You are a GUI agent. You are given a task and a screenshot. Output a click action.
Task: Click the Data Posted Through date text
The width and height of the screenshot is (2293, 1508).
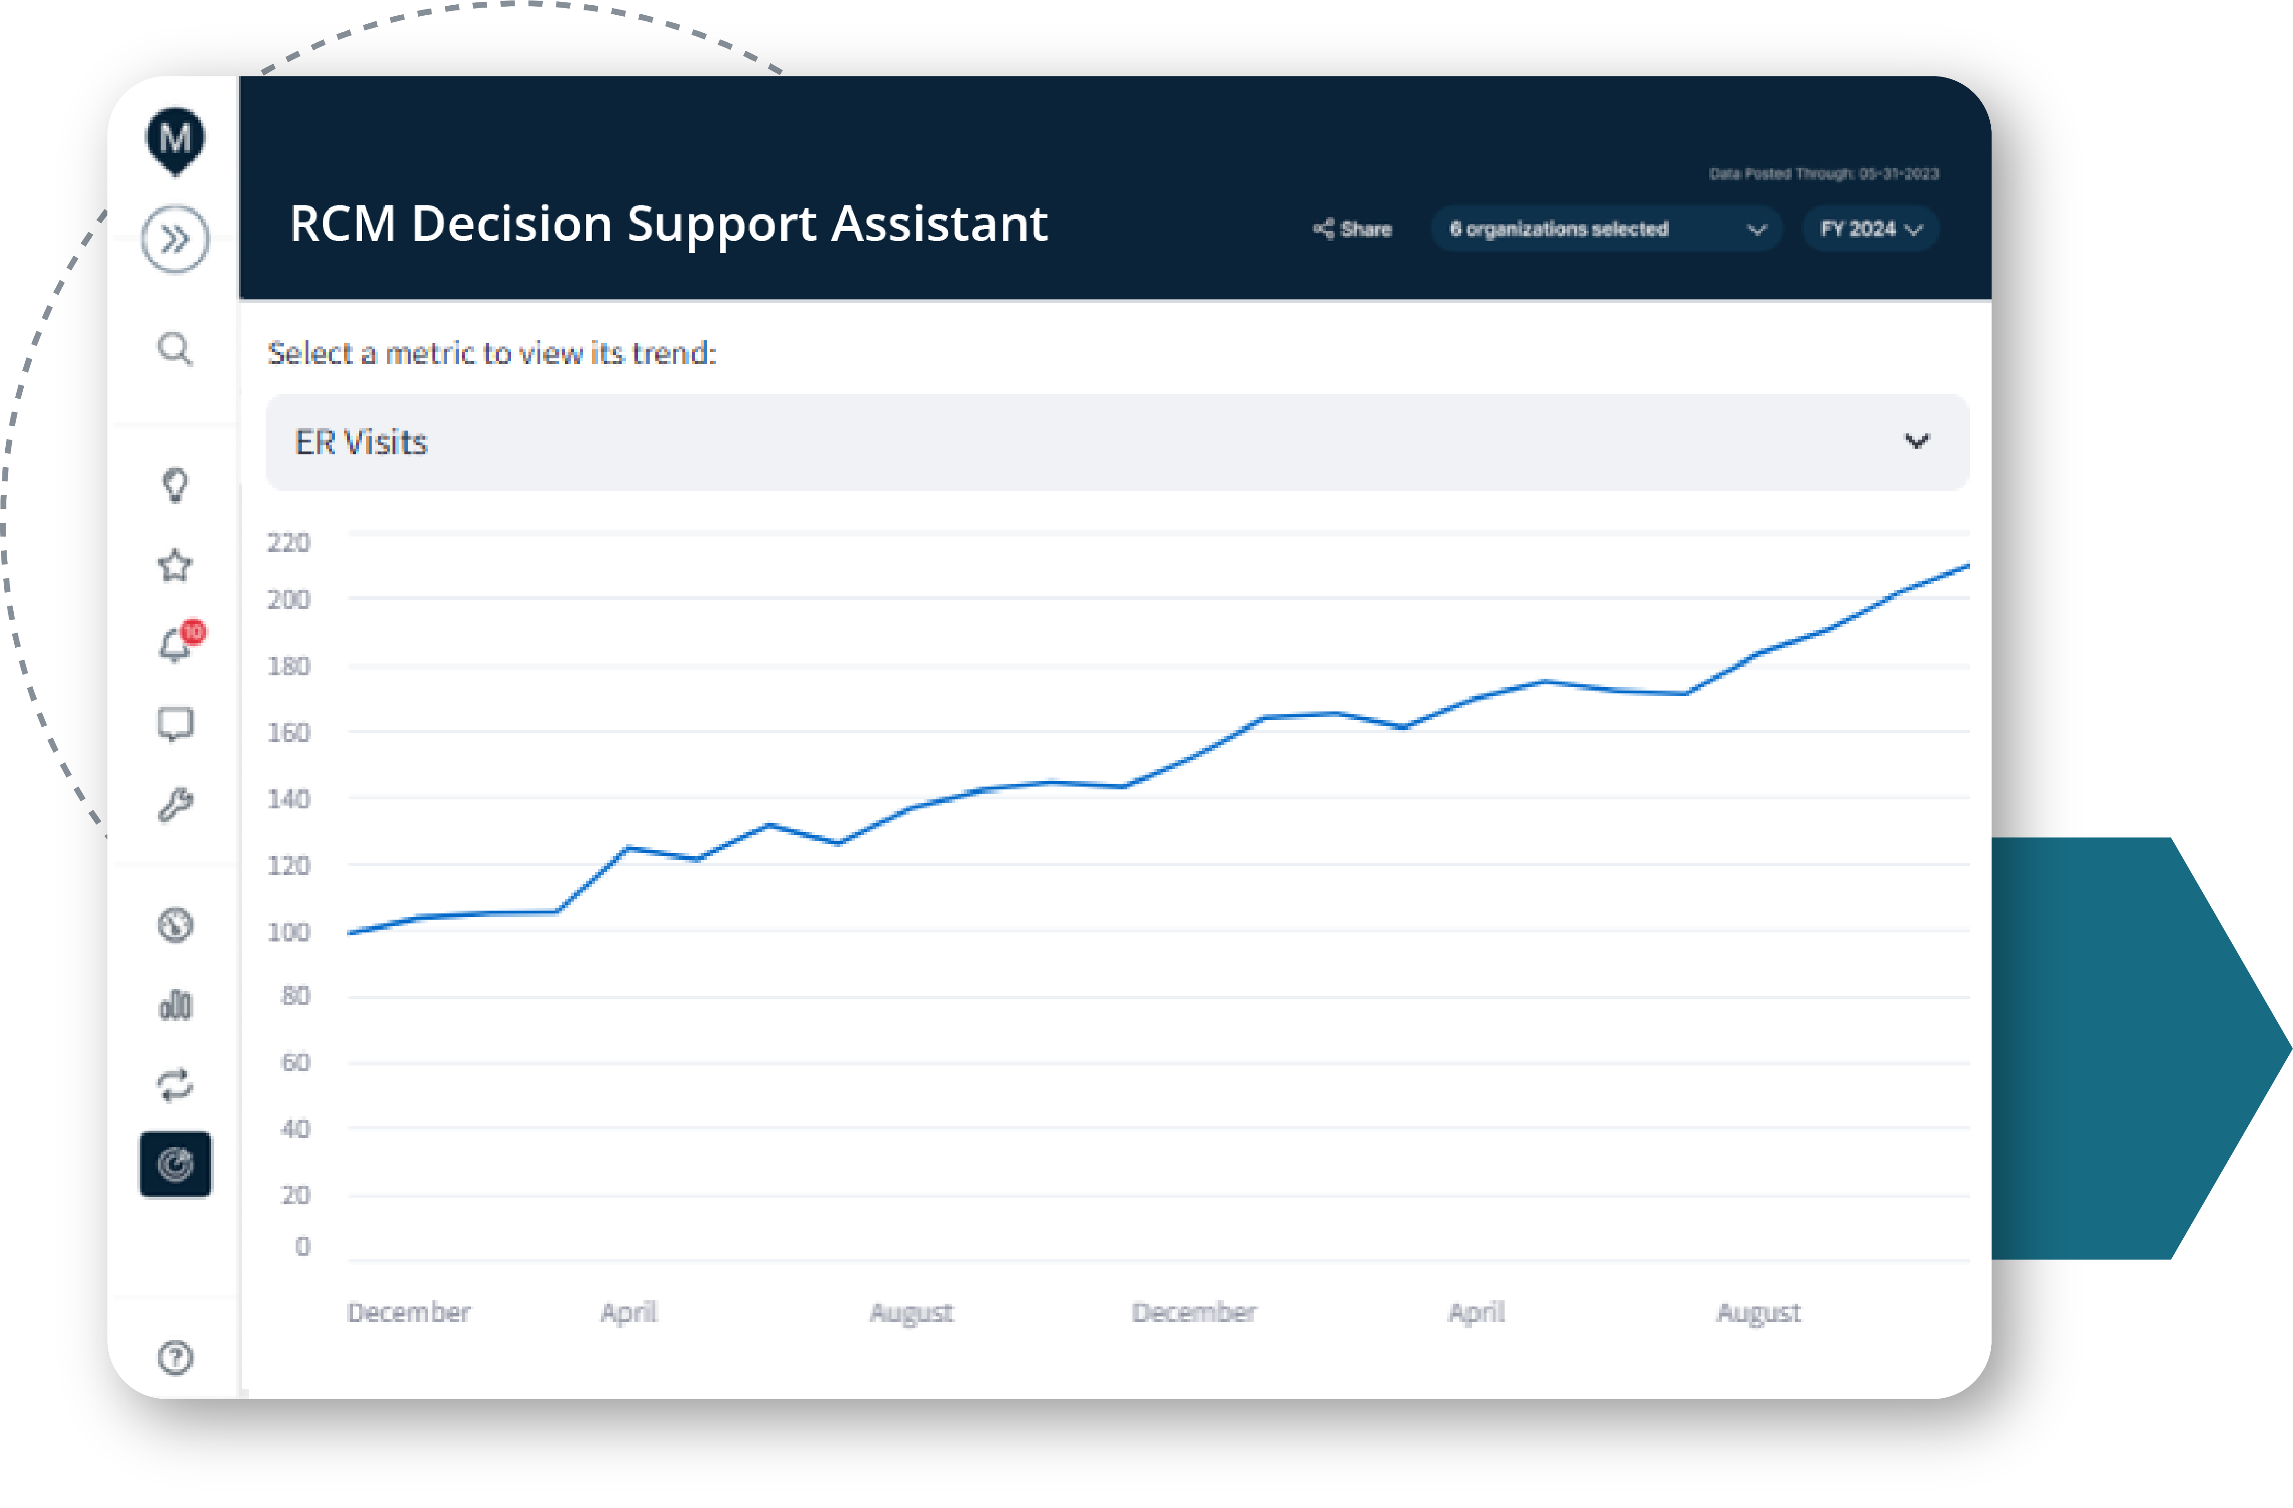pos(1823,173)
